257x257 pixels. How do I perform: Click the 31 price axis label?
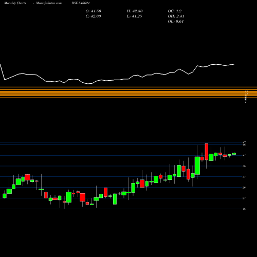pyautogui.click(x=244, y=177)
